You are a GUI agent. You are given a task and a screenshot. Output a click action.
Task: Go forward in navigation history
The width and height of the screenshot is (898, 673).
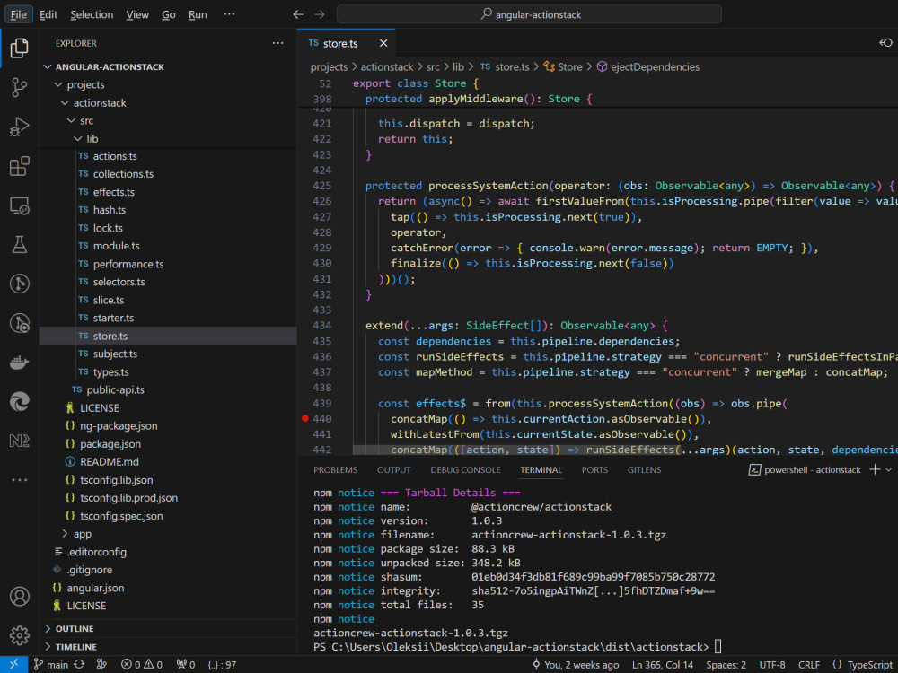coord(320,14)
